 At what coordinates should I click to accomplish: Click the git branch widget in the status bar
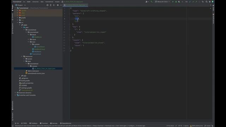[207, 126]
